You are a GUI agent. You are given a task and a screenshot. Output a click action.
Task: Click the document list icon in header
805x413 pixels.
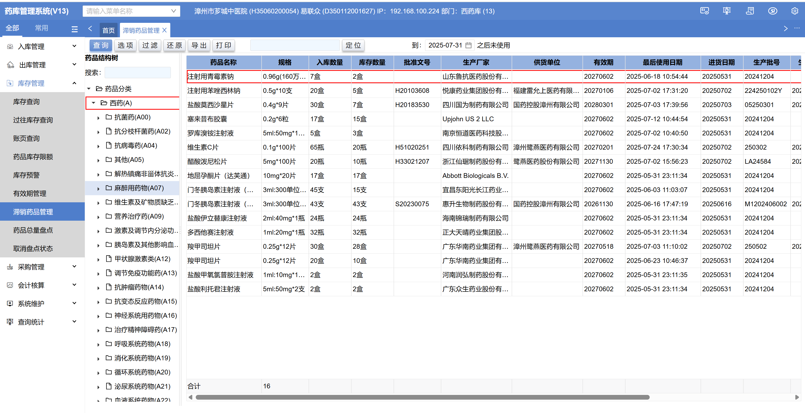coord(750,11)
